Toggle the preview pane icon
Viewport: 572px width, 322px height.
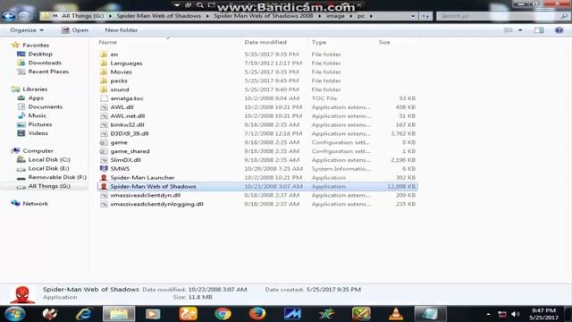click(539, 30)
